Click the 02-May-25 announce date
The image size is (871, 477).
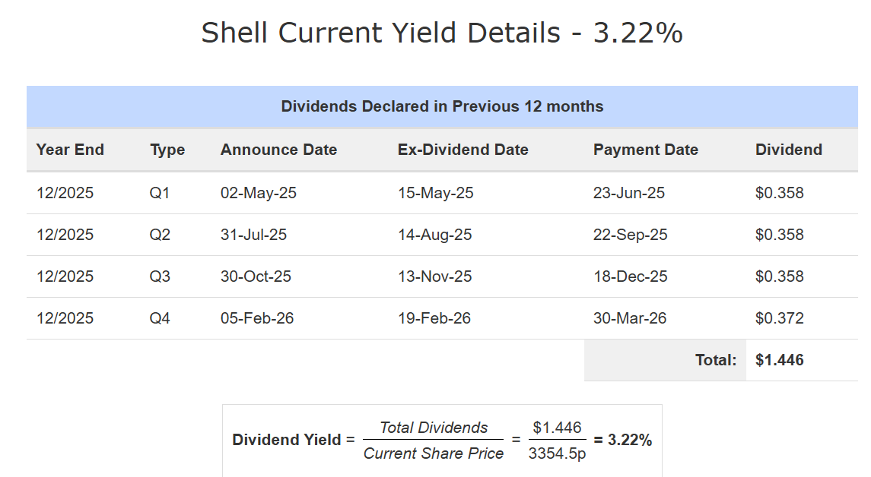click(258, 193)
